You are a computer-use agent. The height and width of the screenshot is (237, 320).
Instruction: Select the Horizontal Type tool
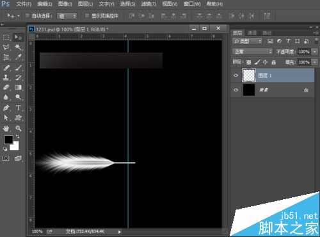(19, 108)
